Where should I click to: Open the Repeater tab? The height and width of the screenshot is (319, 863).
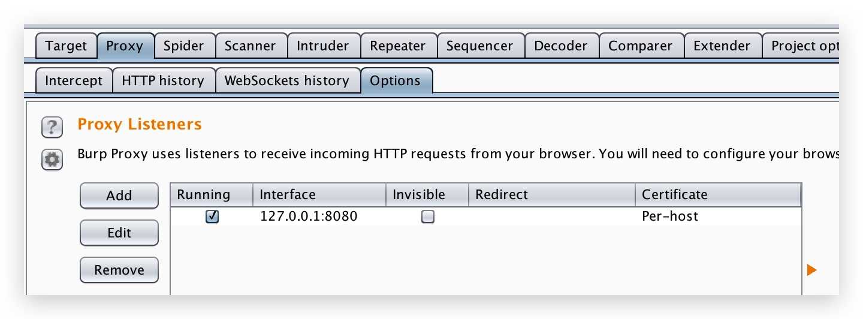click(x=398, y=46)
